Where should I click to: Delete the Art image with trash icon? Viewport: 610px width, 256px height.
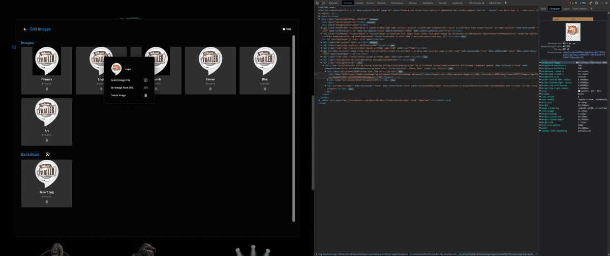click(x=47, y=140)
